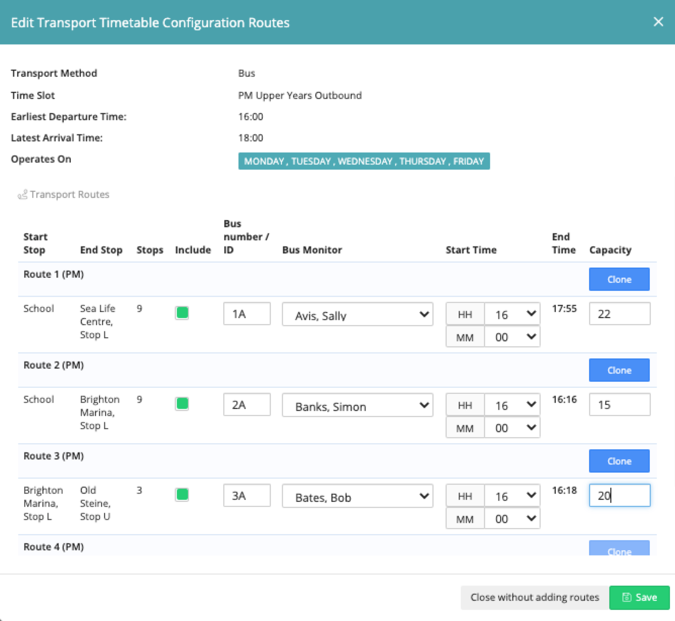Click the Transport Routes section label

click(x=69, y=194)
